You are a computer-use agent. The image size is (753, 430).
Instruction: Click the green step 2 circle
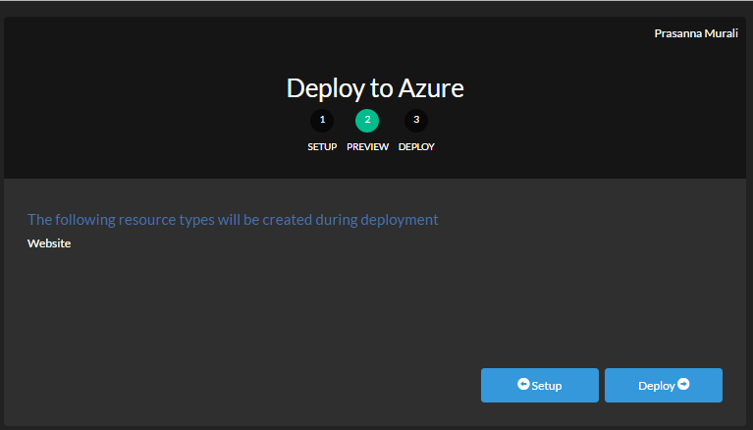[367, 121]
